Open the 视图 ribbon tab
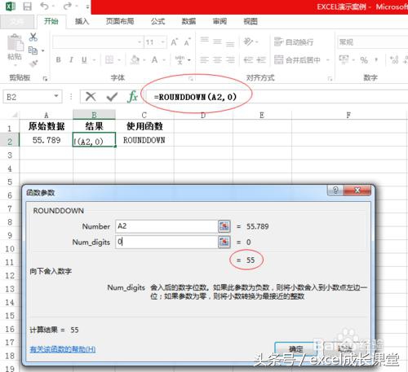Viewport: 408px width, 372px height. 251,21
